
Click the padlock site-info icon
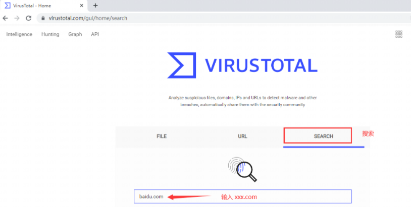pyautogui.click(x=43, y=18)
